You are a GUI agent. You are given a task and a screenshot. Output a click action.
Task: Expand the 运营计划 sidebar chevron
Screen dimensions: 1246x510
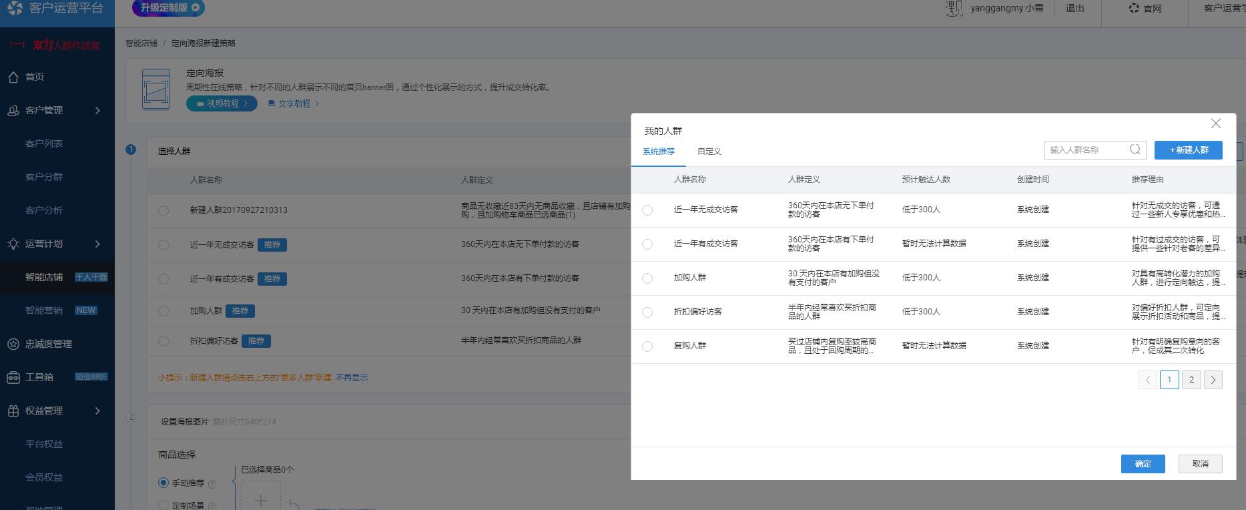coord(97,244)
